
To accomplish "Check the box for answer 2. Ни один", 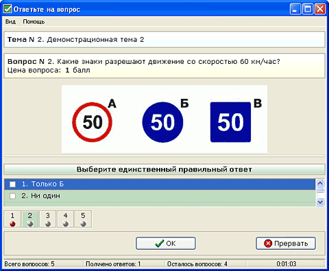I will click(x=12, y=196).
